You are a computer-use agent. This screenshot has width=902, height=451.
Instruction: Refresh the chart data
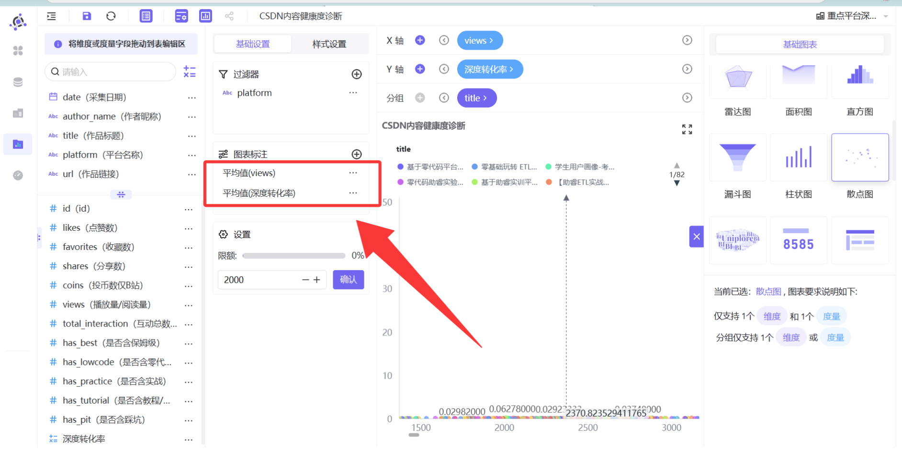click(111, 16)
